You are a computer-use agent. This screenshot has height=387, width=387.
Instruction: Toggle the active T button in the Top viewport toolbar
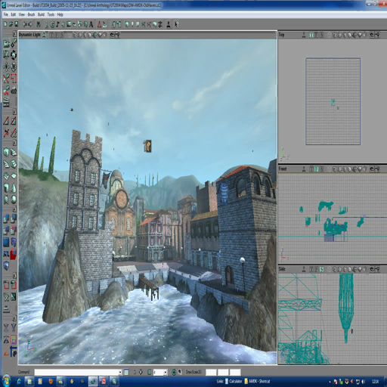pyautogui.click(x=311, y=35)
